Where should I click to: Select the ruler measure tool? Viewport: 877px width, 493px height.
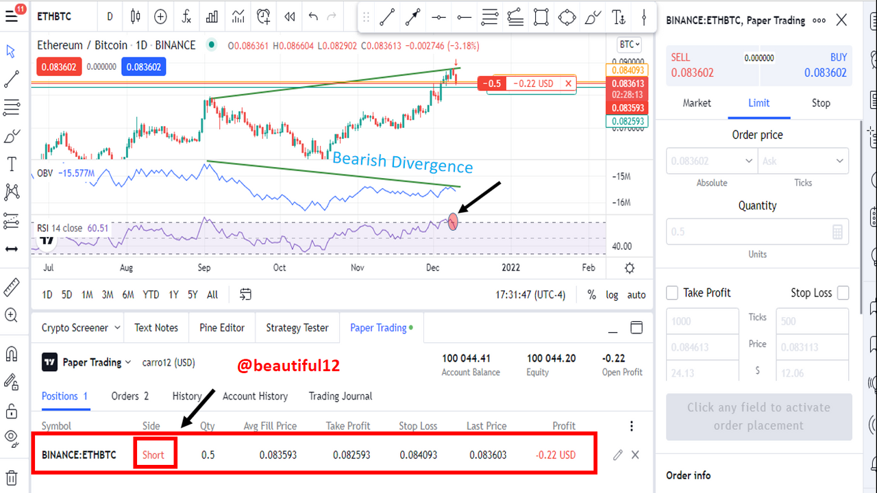click(12, 287)
